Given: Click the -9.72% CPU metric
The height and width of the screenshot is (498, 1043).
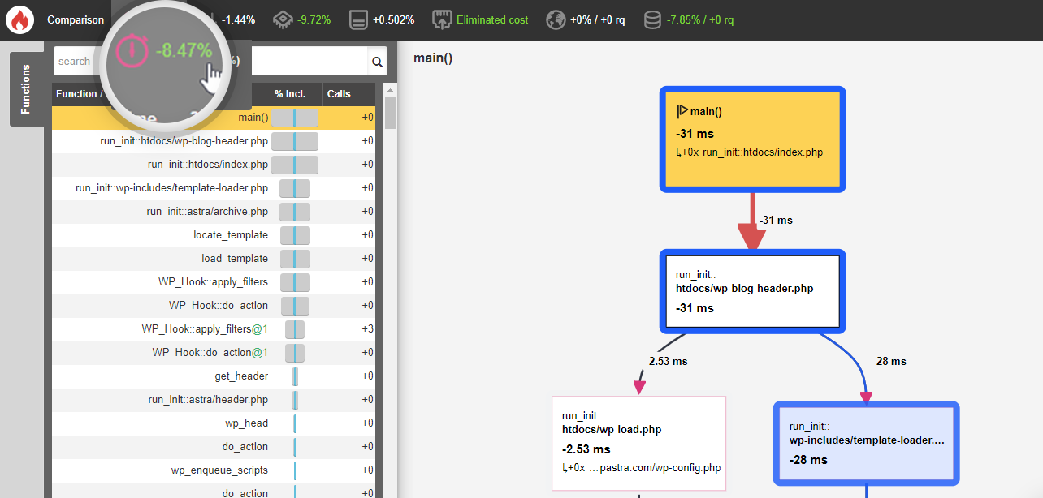Looking at the screenshot, I should click(314, 19).
